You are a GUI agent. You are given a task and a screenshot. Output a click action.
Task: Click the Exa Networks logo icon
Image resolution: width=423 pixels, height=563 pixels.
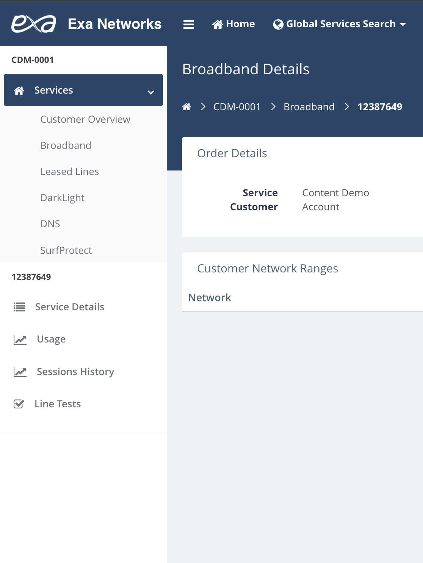(x=34, y=24)
